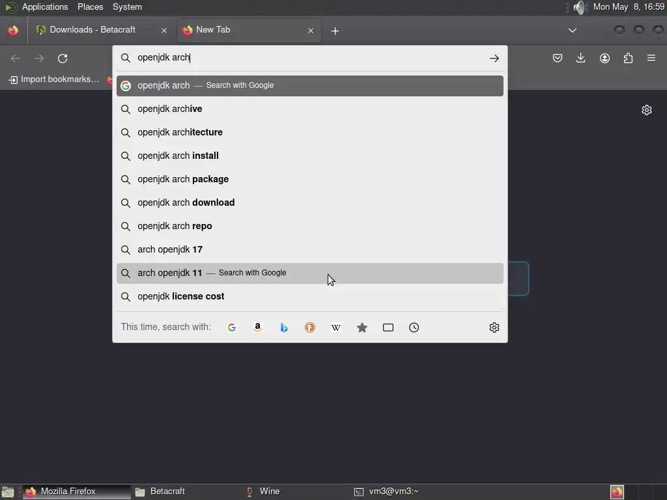Expand the list all tabs chevron
This screenshot has height=500, width=667.
[x=573, y=30]
